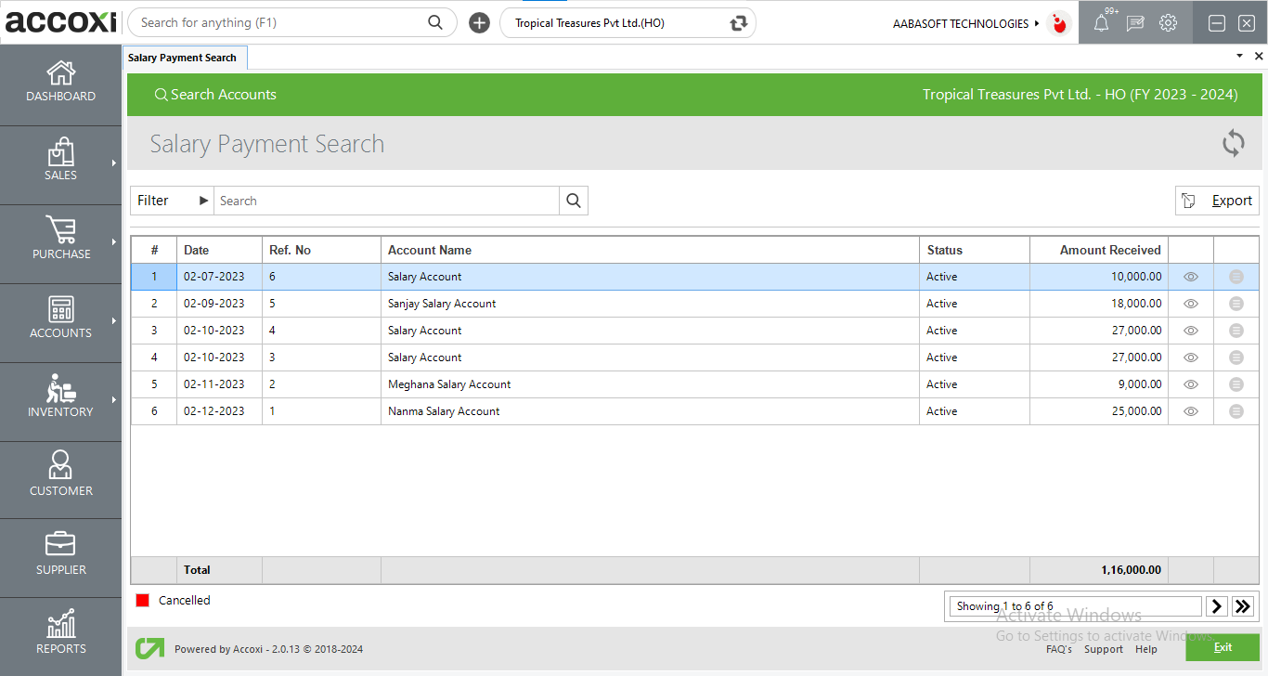
Task: Open the tab dropdown arrow near tab bar
Action: point(1238,56)
